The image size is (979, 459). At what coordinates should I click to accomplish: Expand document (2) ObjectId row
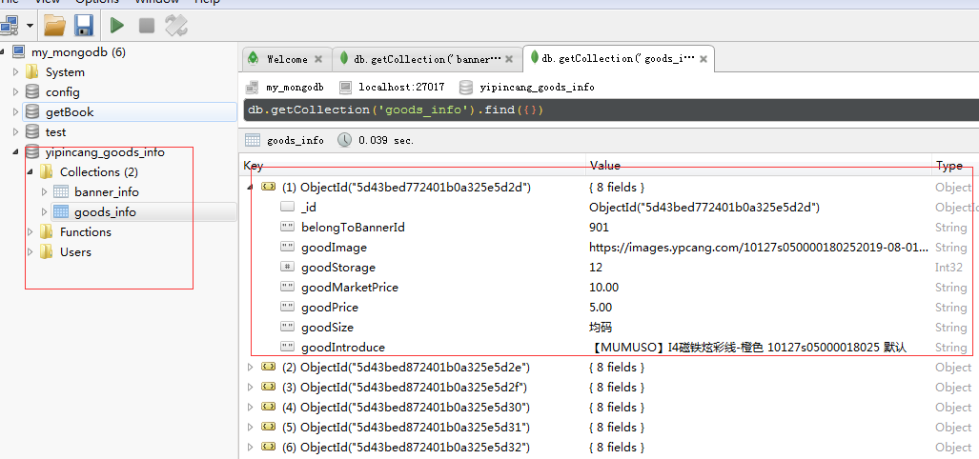(x=251, y=367)
